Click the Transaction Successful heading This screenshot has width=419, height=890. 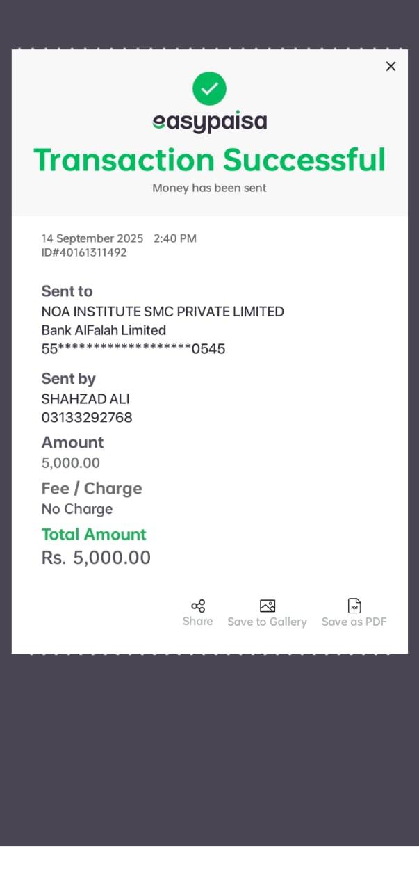click(209, 159)
